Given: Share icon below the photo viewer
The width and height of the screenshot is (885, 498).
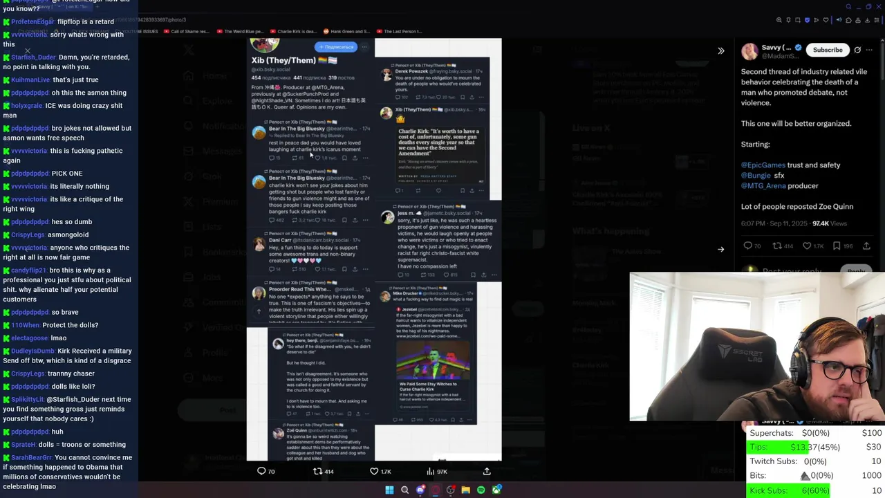Looking at the screenshot, I should pos(487,471).
